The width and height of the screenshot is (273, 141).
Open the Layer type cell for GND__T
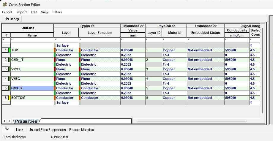pyautogui.click(x=66, y=60)
